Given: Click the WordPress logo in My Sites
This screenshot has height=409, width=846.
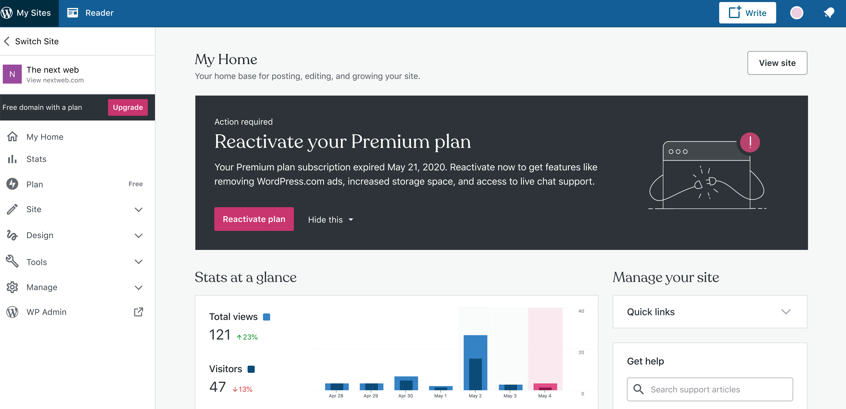Looking at the screenshot, I should coord(7,13).
